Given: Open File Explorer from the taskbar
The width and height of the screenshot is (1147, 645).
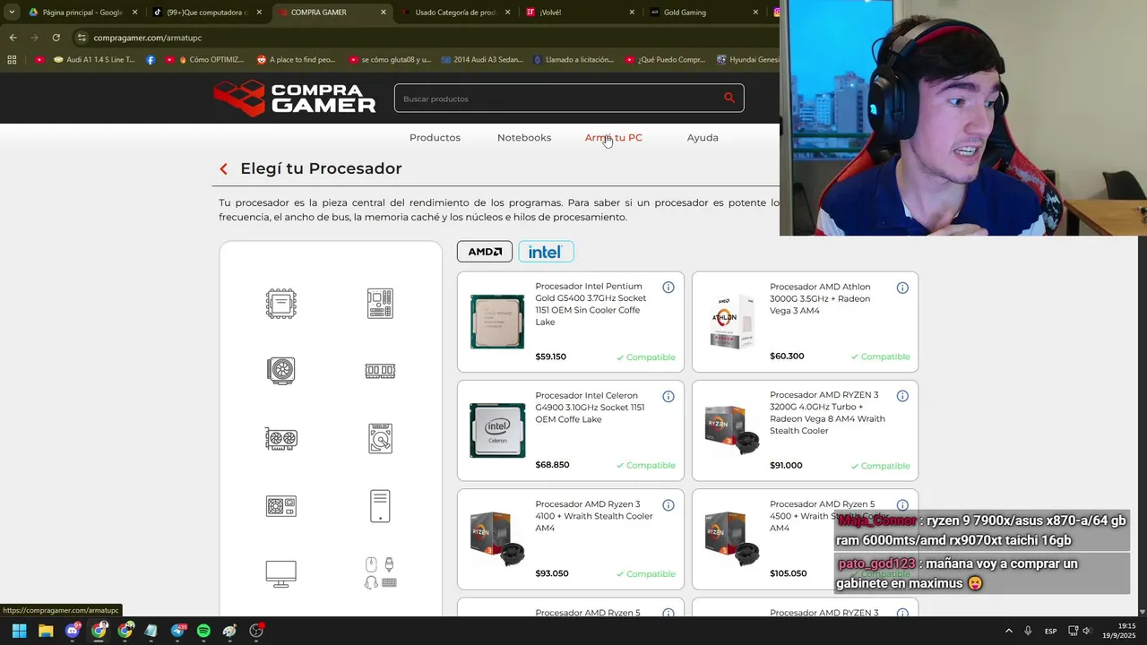Looking at the screenshot, I should click(46, 631).
